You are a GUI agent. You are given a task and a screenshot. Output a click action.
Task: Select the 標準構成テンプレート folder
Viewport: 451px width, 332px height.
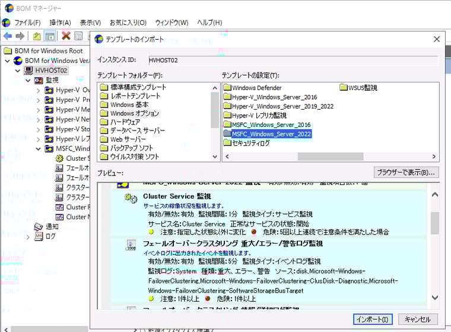(x=133, y=87)
